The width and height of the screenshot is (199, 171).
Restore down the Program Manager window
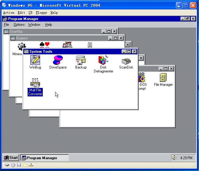(187, 19)
